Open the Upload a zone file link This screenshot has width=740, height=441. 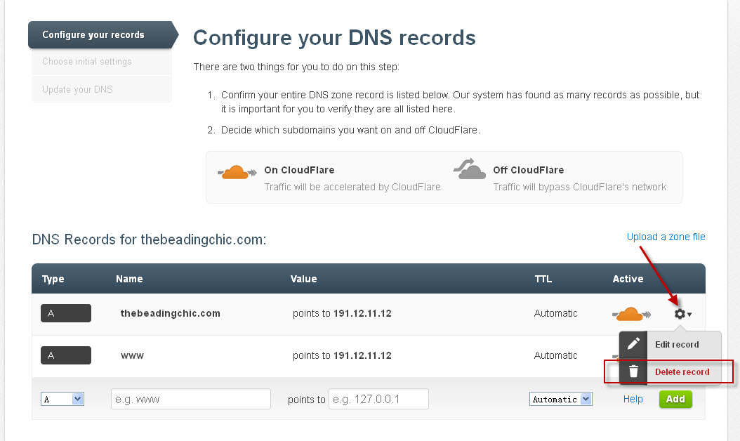pos(665,237)
